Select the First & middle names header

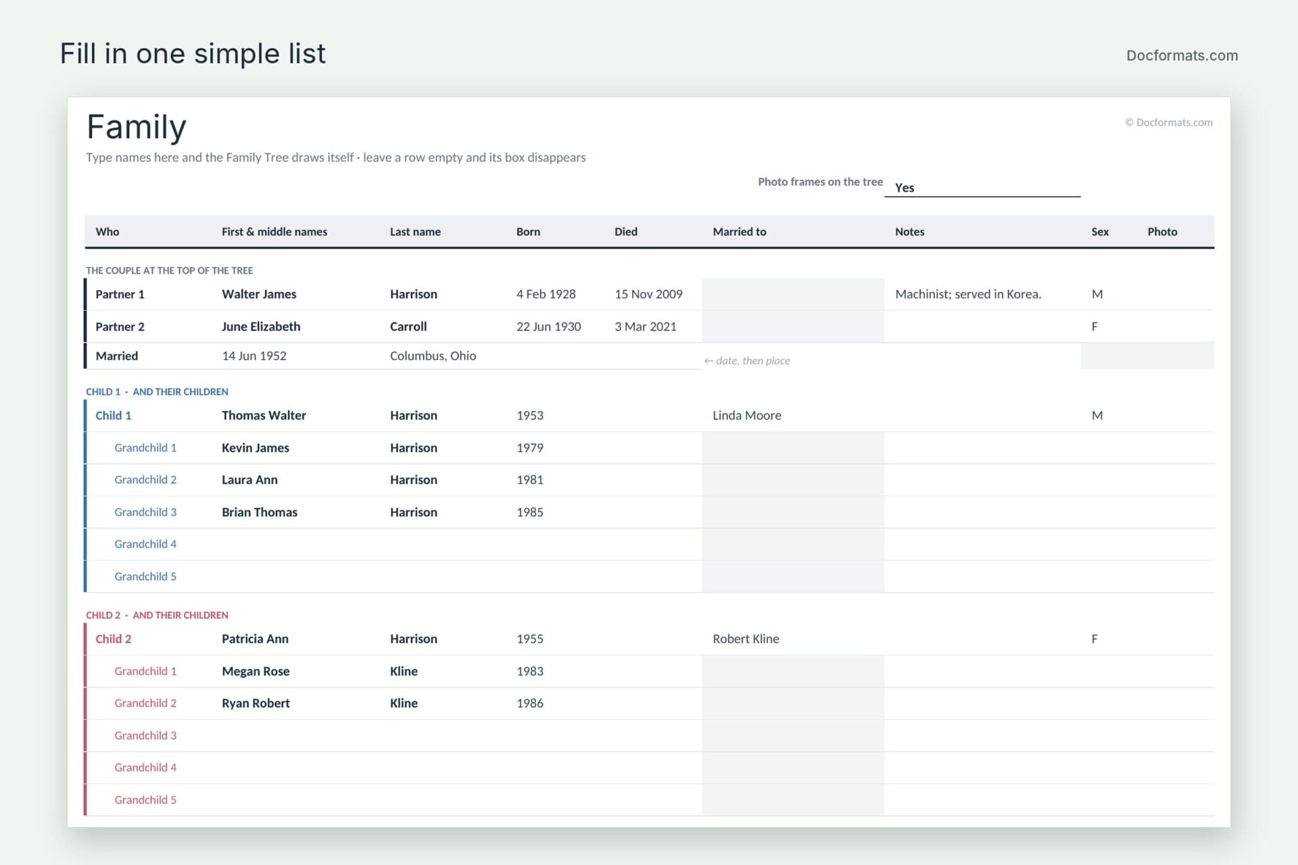coord(274,231)
